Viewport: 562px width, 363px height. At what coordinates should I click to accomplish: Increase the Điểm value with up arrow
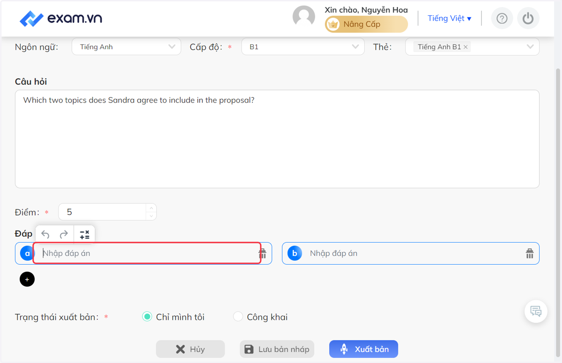[151, 208]
